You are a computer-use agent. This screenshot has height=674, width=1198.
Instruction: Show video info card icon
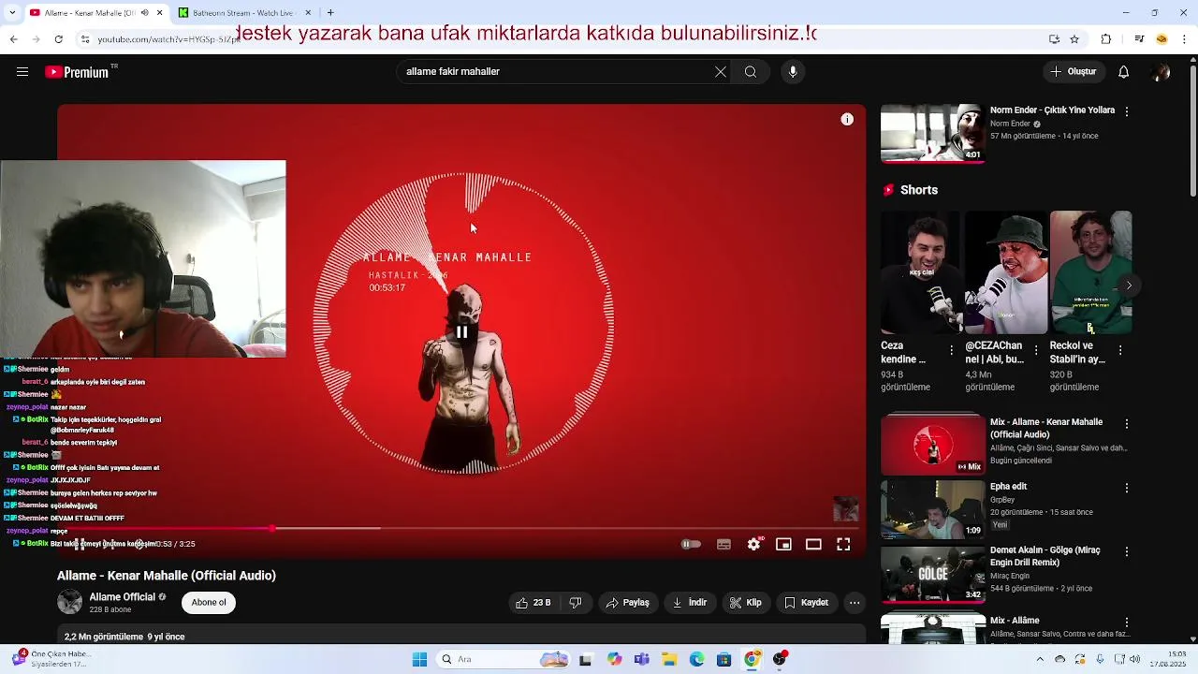pyautogui.click(x=847, y=119)
